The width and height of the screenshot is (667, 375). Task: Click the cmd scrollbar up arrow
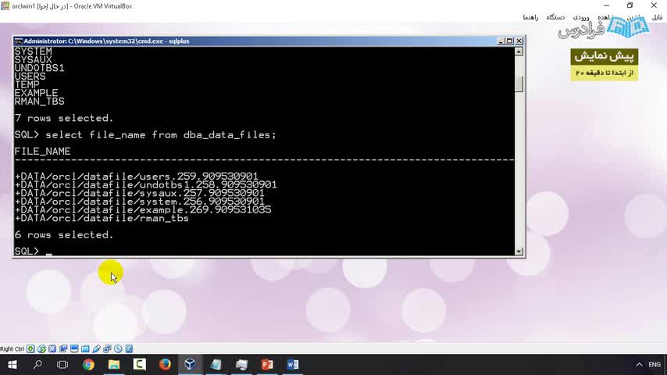click(x=519, y=52)
